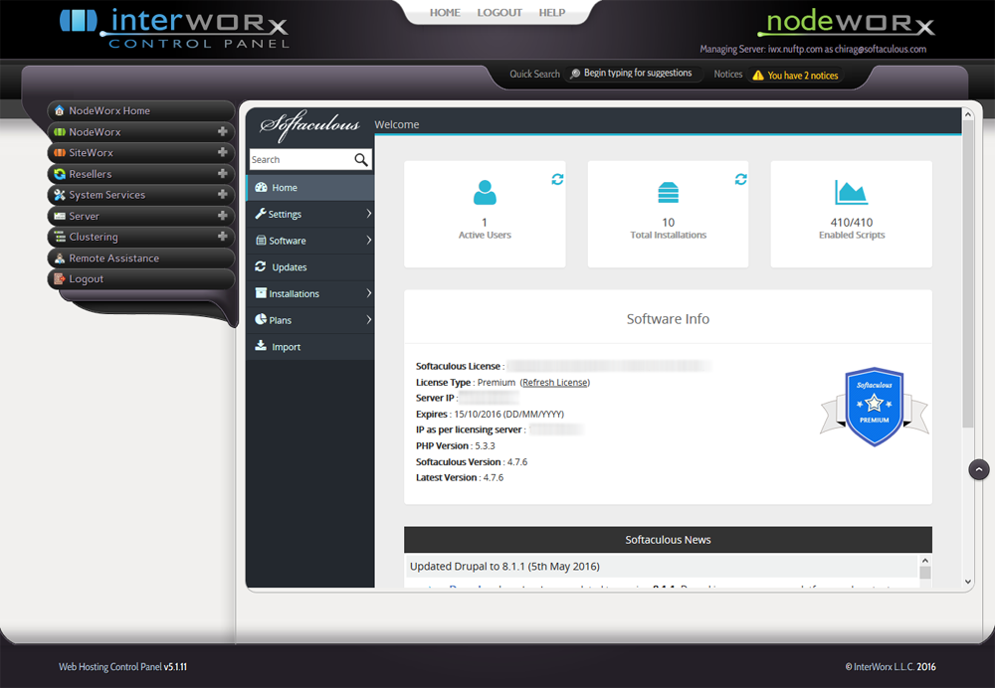Expand the System Services plus button

[x=222, y=194]
